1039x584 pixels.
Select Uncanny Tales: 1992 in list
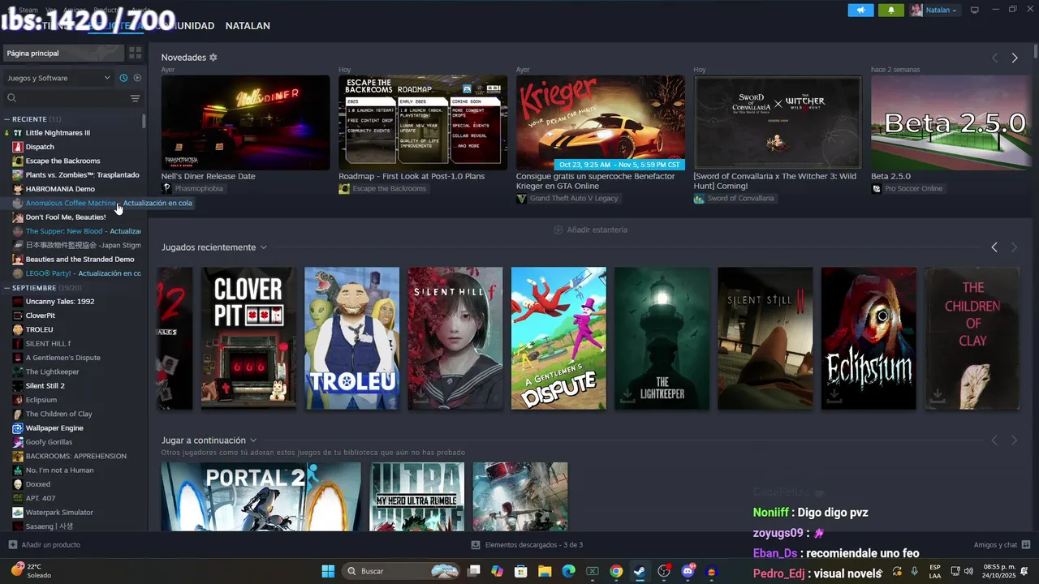click(x=59, y=301)
